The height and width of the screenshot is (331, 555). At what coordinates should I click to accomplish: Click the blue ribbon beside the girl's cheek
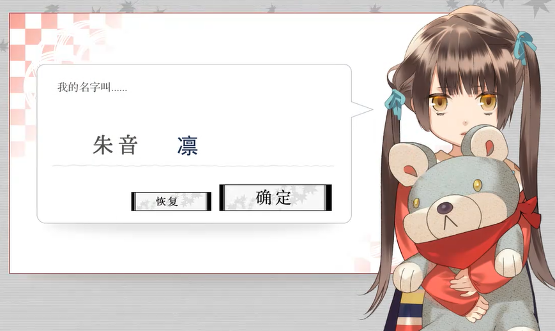coord(395,103)
